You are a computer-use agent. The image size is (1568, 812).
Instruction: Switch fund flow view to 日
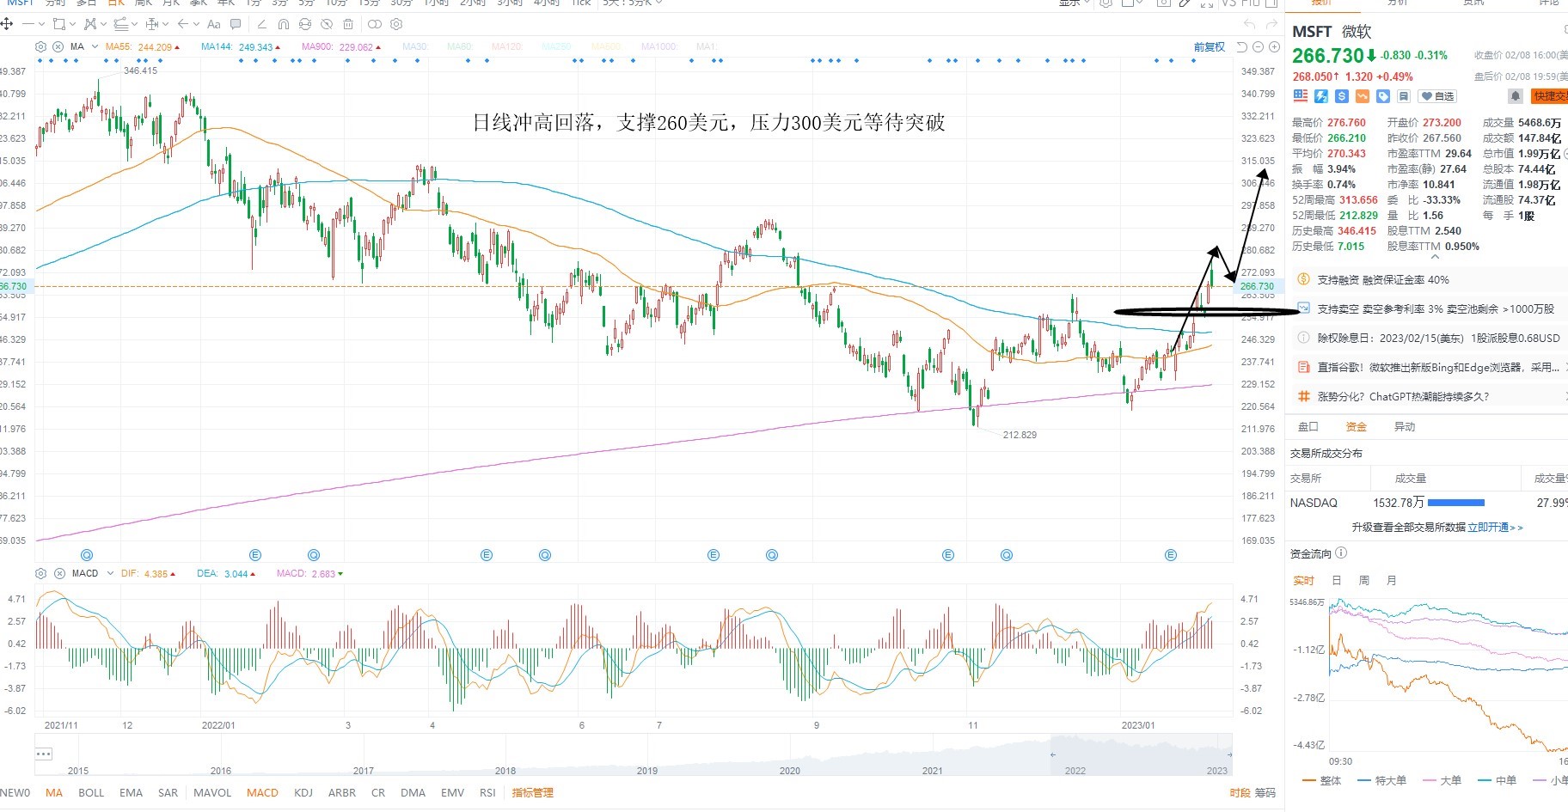1337,581
